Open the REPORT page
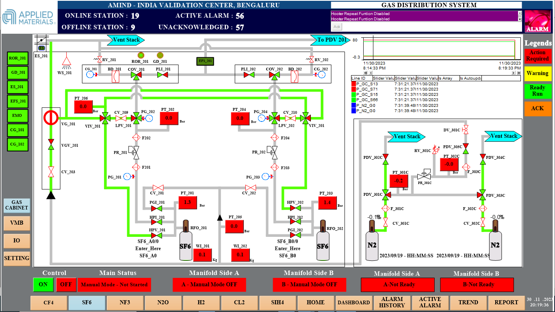This screenshot has height=312, width=555. 507,303
